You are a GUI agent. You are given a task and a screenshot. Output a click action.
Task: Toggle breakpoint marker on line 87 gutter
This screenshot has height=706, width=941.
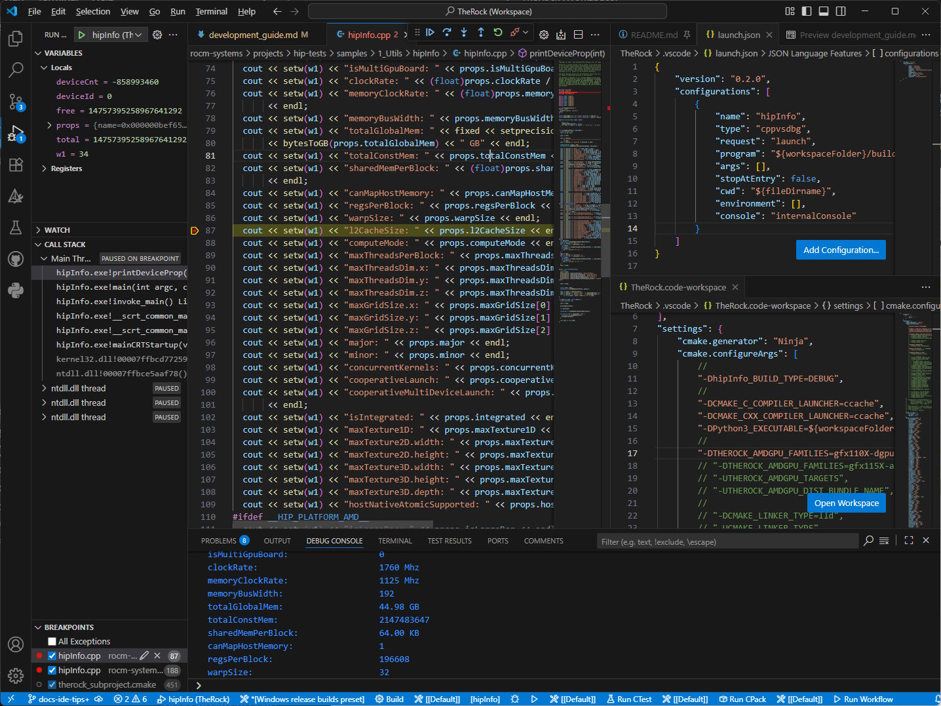point(194,231)
